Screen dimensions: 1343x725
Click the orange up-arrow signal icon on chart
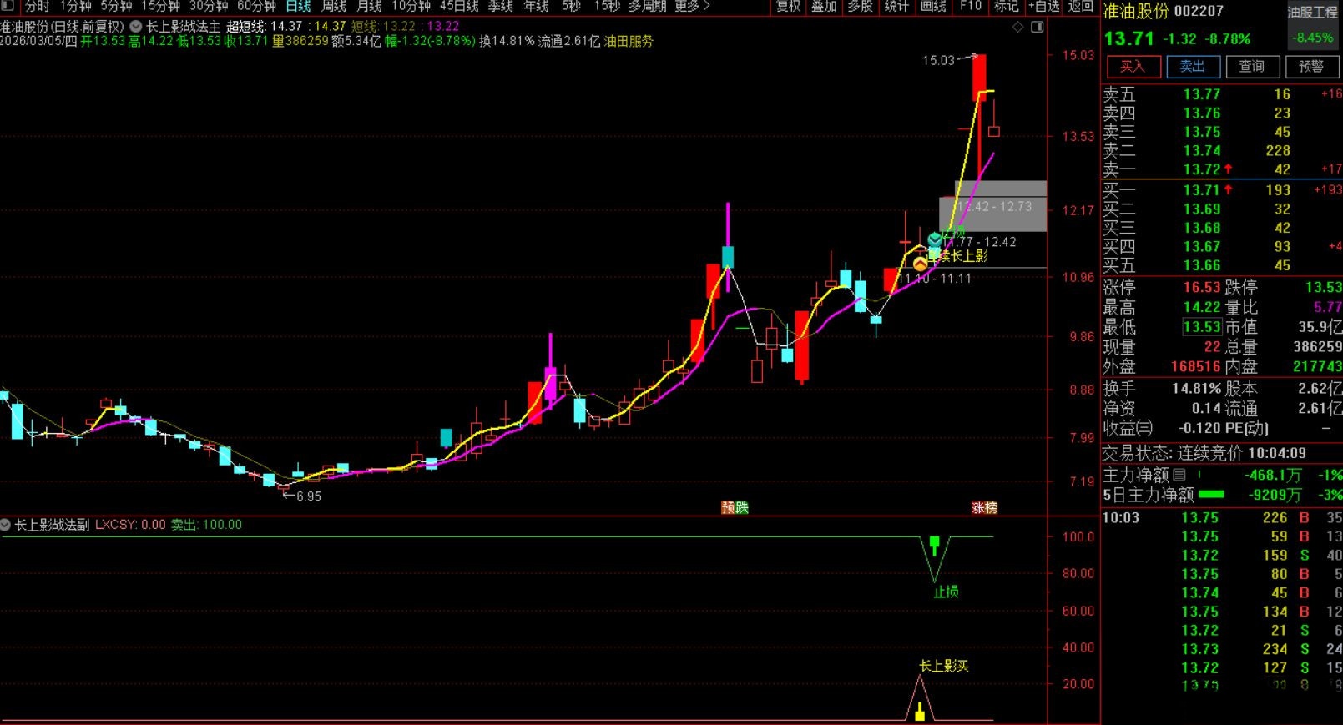920,264
